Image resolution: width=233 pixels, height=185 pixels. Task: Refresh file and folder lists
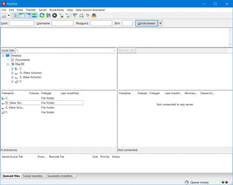point(42,16)
